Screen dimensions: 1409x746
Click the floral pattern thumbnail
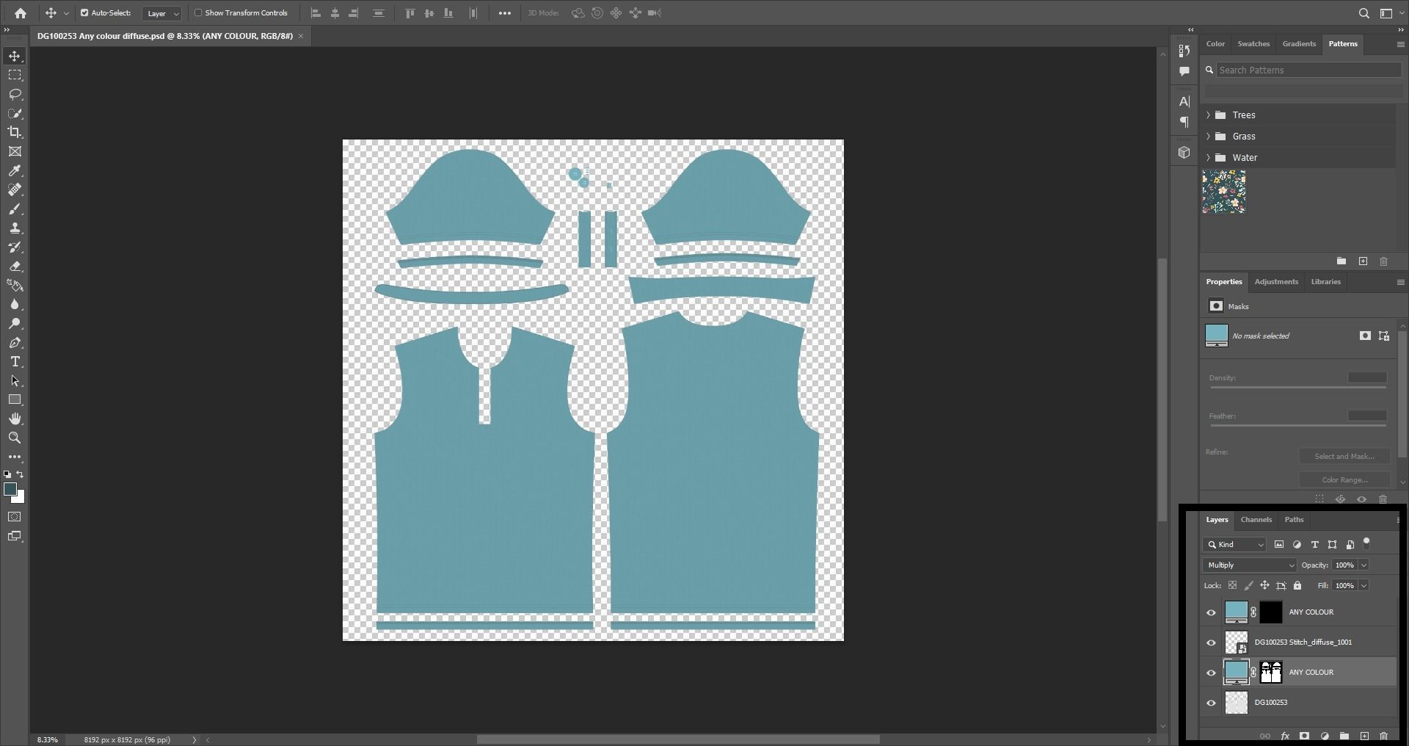[1224, 192]
